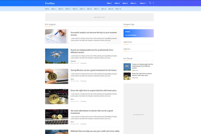Click 'Lihat profil lengkapku' link
201x134 pixels.
click(x=131, y=35)
